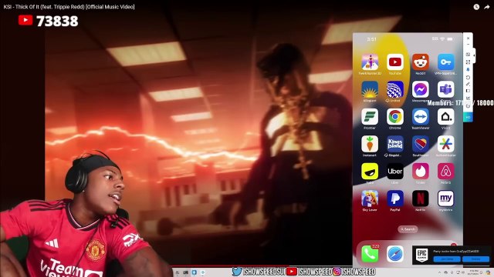Click the watch later clock icon
The height and width of the screenshot is (277, 494).
tap(476, 7)
